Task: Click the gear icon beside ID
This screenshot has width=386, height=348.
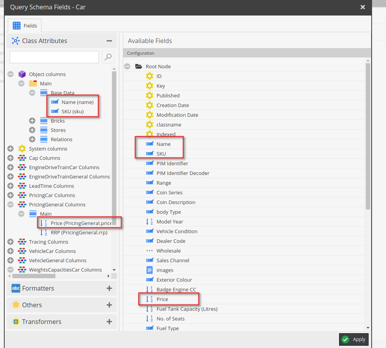Action: click(x=150, y=76)
